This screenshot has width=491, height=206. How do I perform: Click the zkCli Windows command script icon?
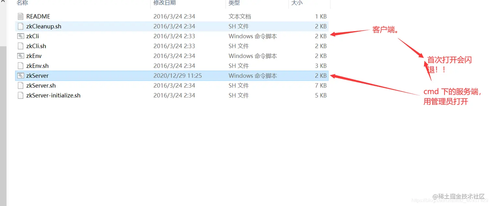click(21, 36)
